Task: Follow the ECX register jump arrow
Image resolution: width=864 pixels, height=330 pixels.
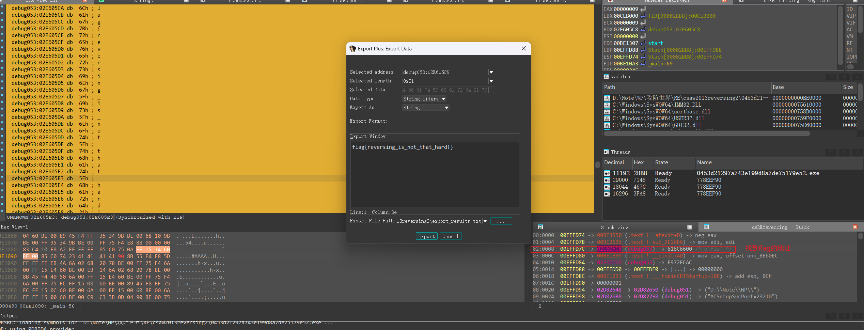Action: (643, 22)
